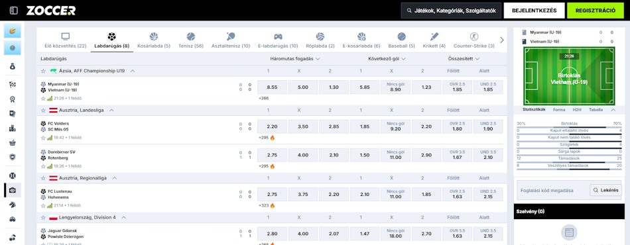Collapse the AFF Championship U19 section chevron

click(133, 71)
